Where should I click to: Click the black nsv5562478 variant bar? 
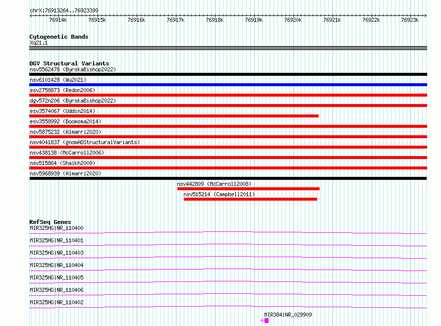click(x=228, y=74)
